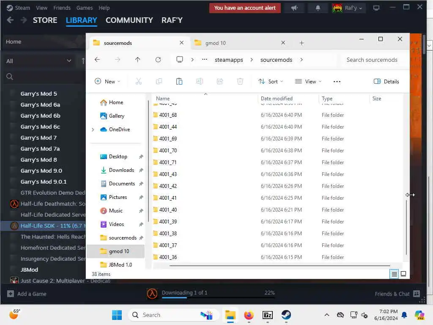Open the Games menu in Steam
433x325 pixels.
pyautogui.click(x=85, y=8)
